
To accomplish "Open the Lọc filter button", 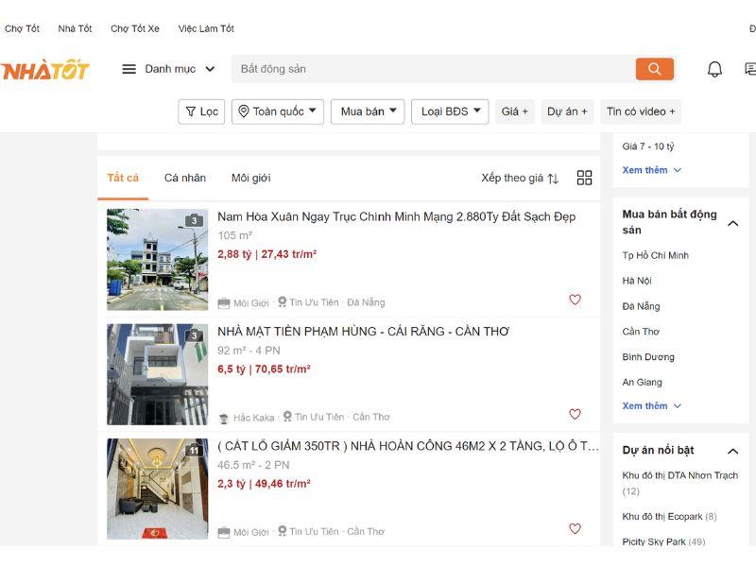I will [201, 112].
